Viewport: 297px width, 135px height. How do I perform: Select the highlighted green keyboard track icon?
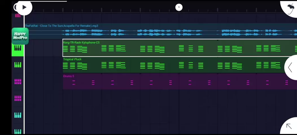(x=18, y=48)
